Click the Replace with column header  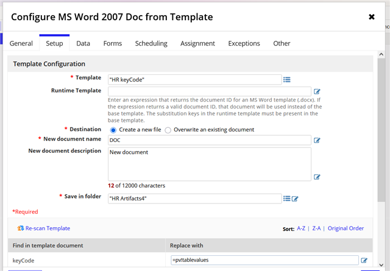tap(186, 245)
